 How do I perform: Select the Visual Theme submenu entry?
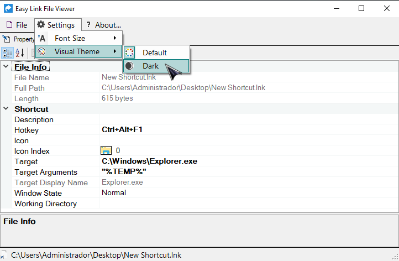coord(78,51)
